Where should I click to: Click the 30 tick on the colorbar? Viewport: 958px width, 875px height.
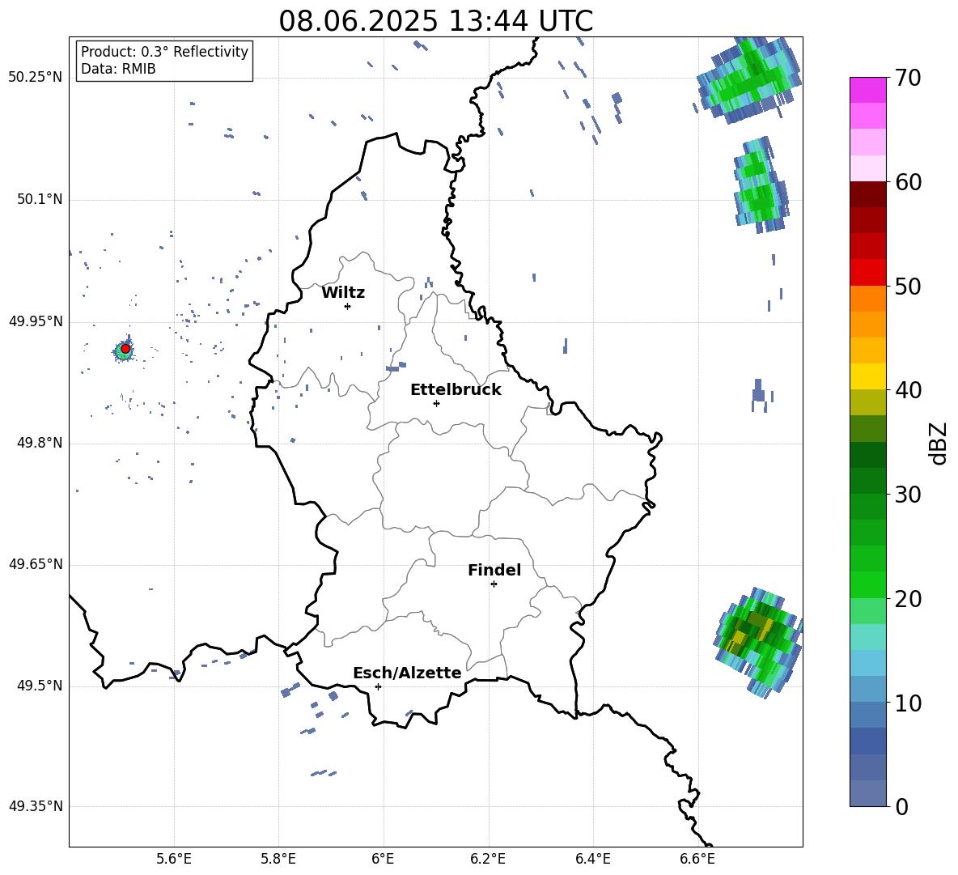point(908,495)
